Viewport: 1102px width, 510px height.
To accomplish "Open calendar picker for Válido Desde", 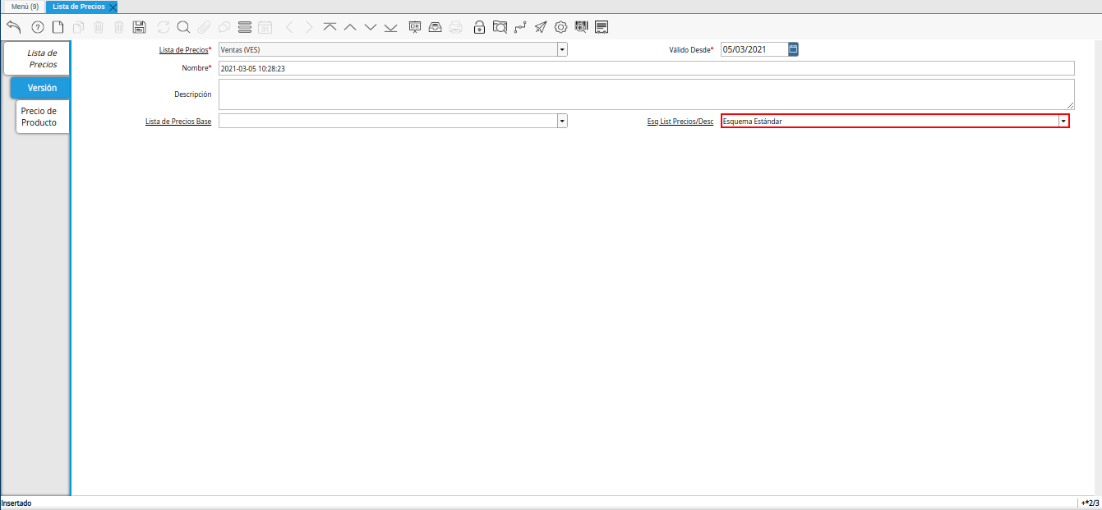I will tap(793, 49).
